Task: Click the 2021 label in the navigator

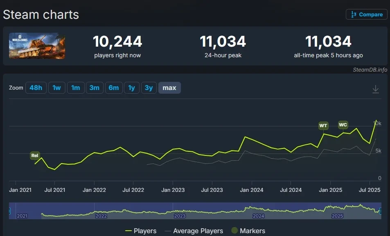Action: (22, 216)
